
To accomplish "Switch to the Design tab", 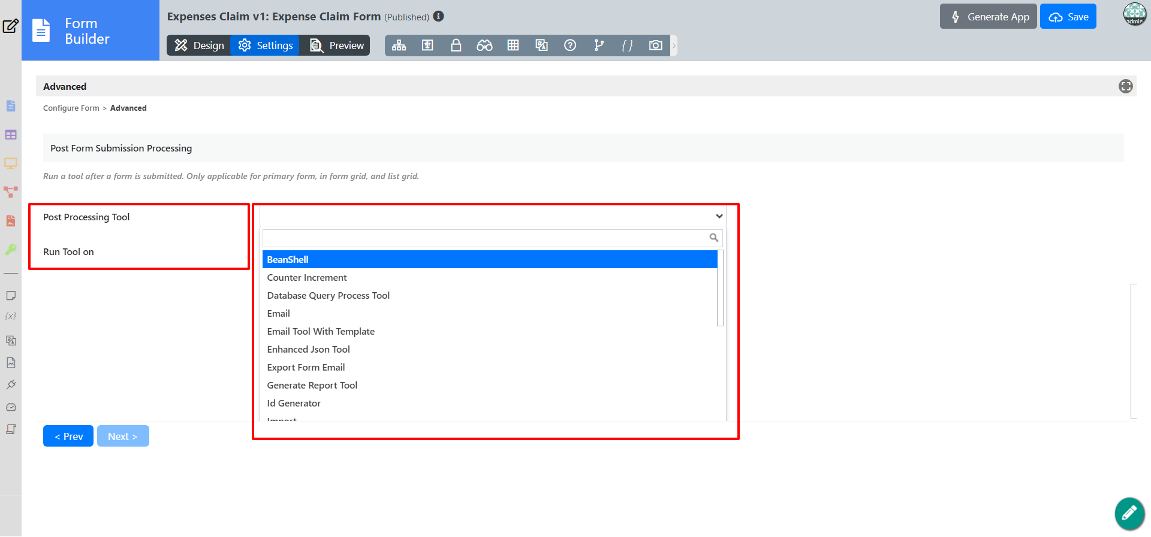I will point(199,45).
